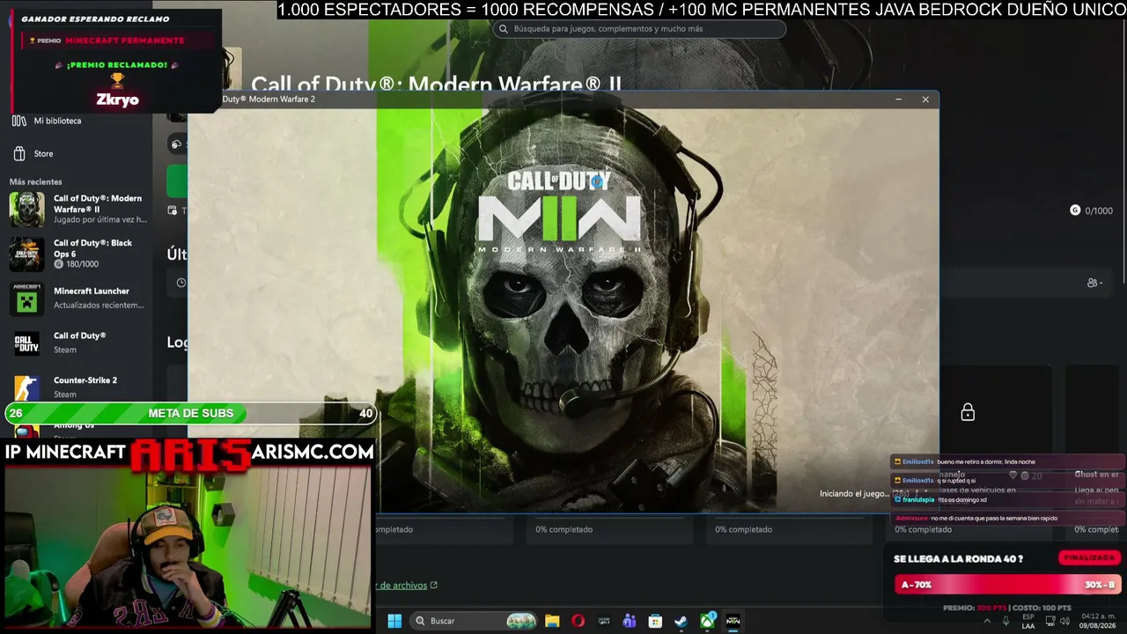Click the volume speaker tray icon
The image size is (1127, 634).
tap(1065, 621)
